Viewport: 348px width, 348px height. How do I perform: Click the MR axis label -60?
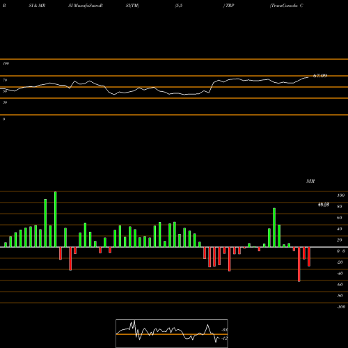pyautogui.click(x=340, y=285)
